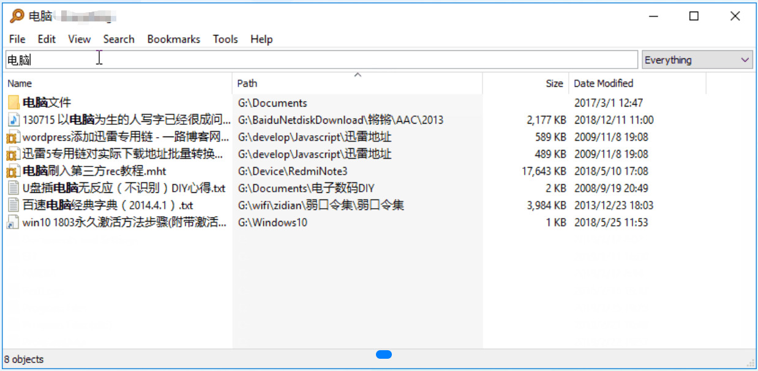Click the audio file icon of 130715 row
758x371 pixels.
pos(13,120)
